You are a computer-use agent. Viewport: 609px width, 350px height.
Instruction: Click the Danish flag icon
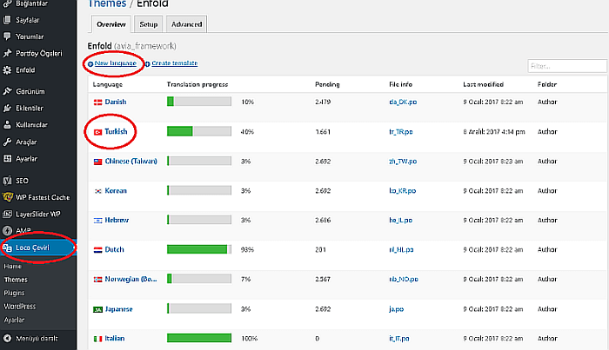coord(97,102)
